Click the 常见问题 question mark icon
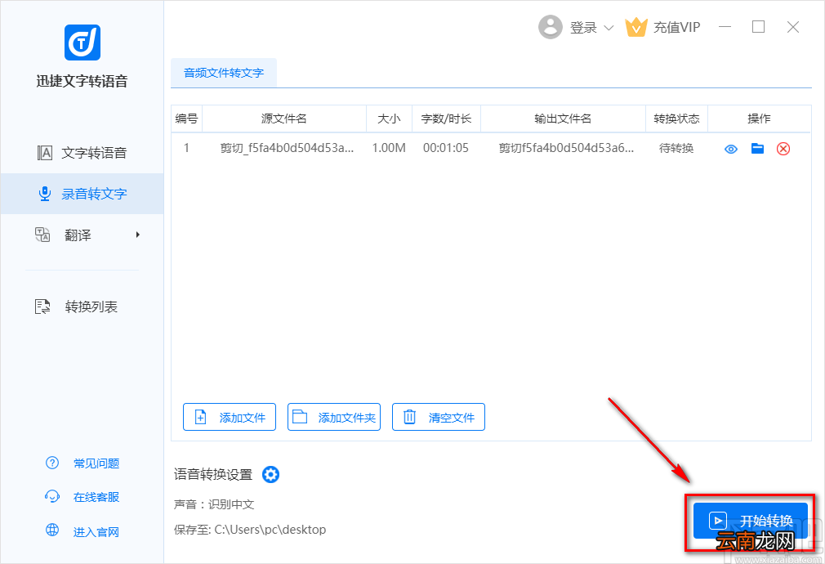Screen dimensions: 825x564 coord(52,463)
